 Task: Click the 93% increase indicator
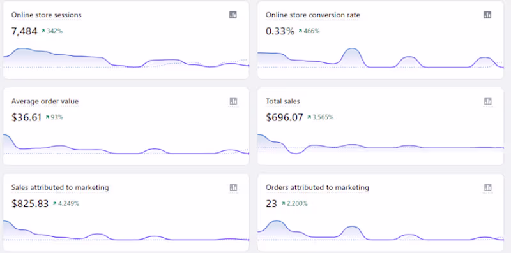click(x=54, y=117)
